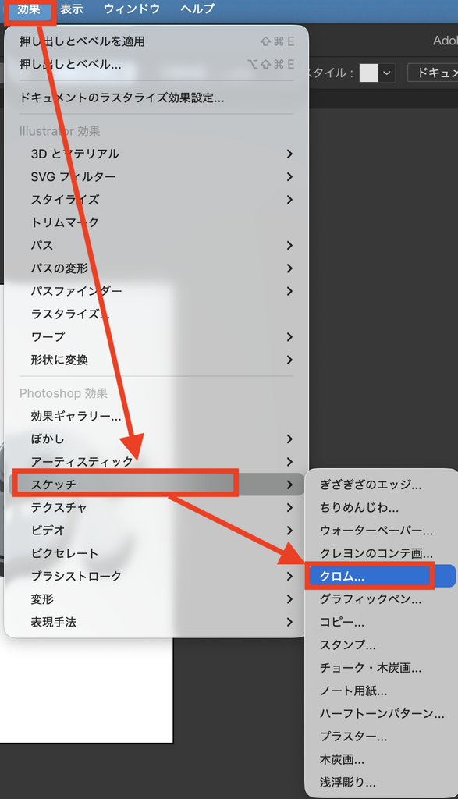
Task: Expand the SVG フィルター submenu
Action: [x=156, y=177]
